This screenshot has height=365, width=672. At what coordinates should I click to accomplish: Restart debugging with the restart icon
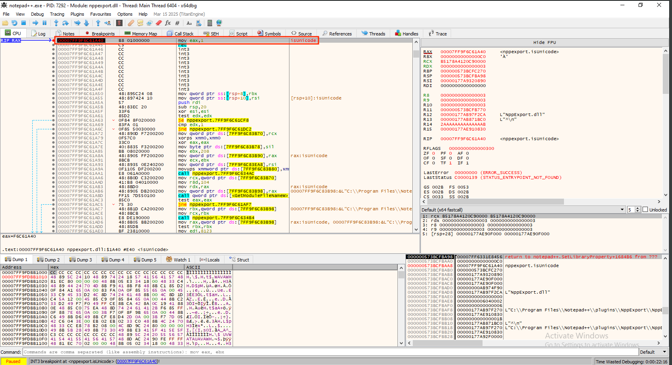pos(15,23)
